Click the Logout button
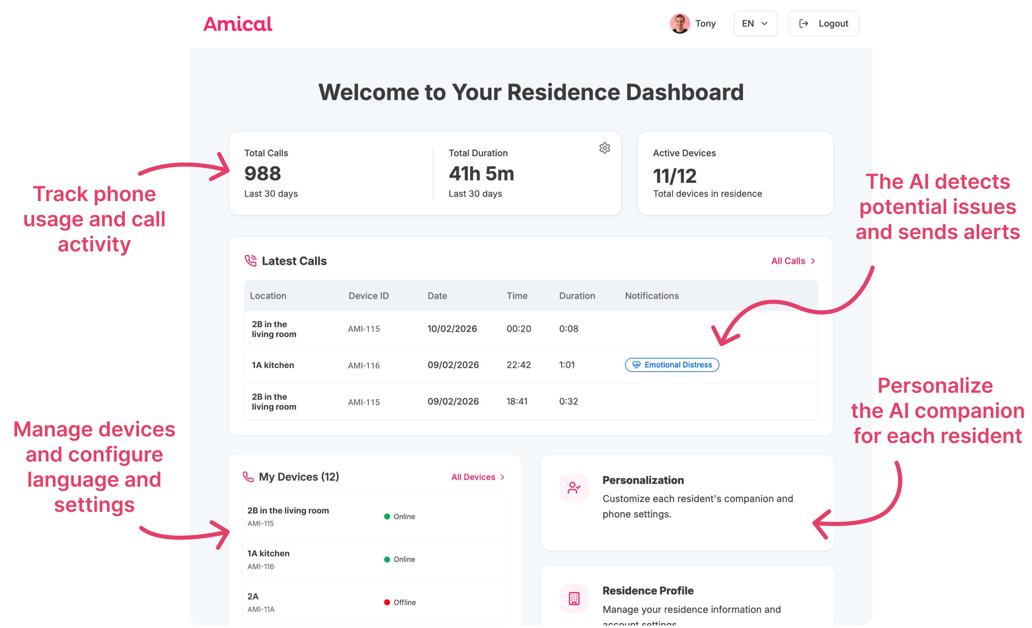 [823, 23]
